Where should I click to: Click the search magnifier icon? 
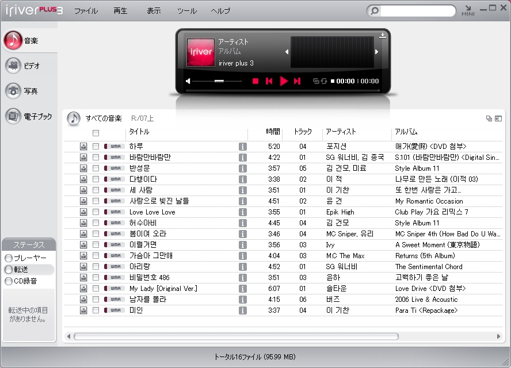(375, 11)
